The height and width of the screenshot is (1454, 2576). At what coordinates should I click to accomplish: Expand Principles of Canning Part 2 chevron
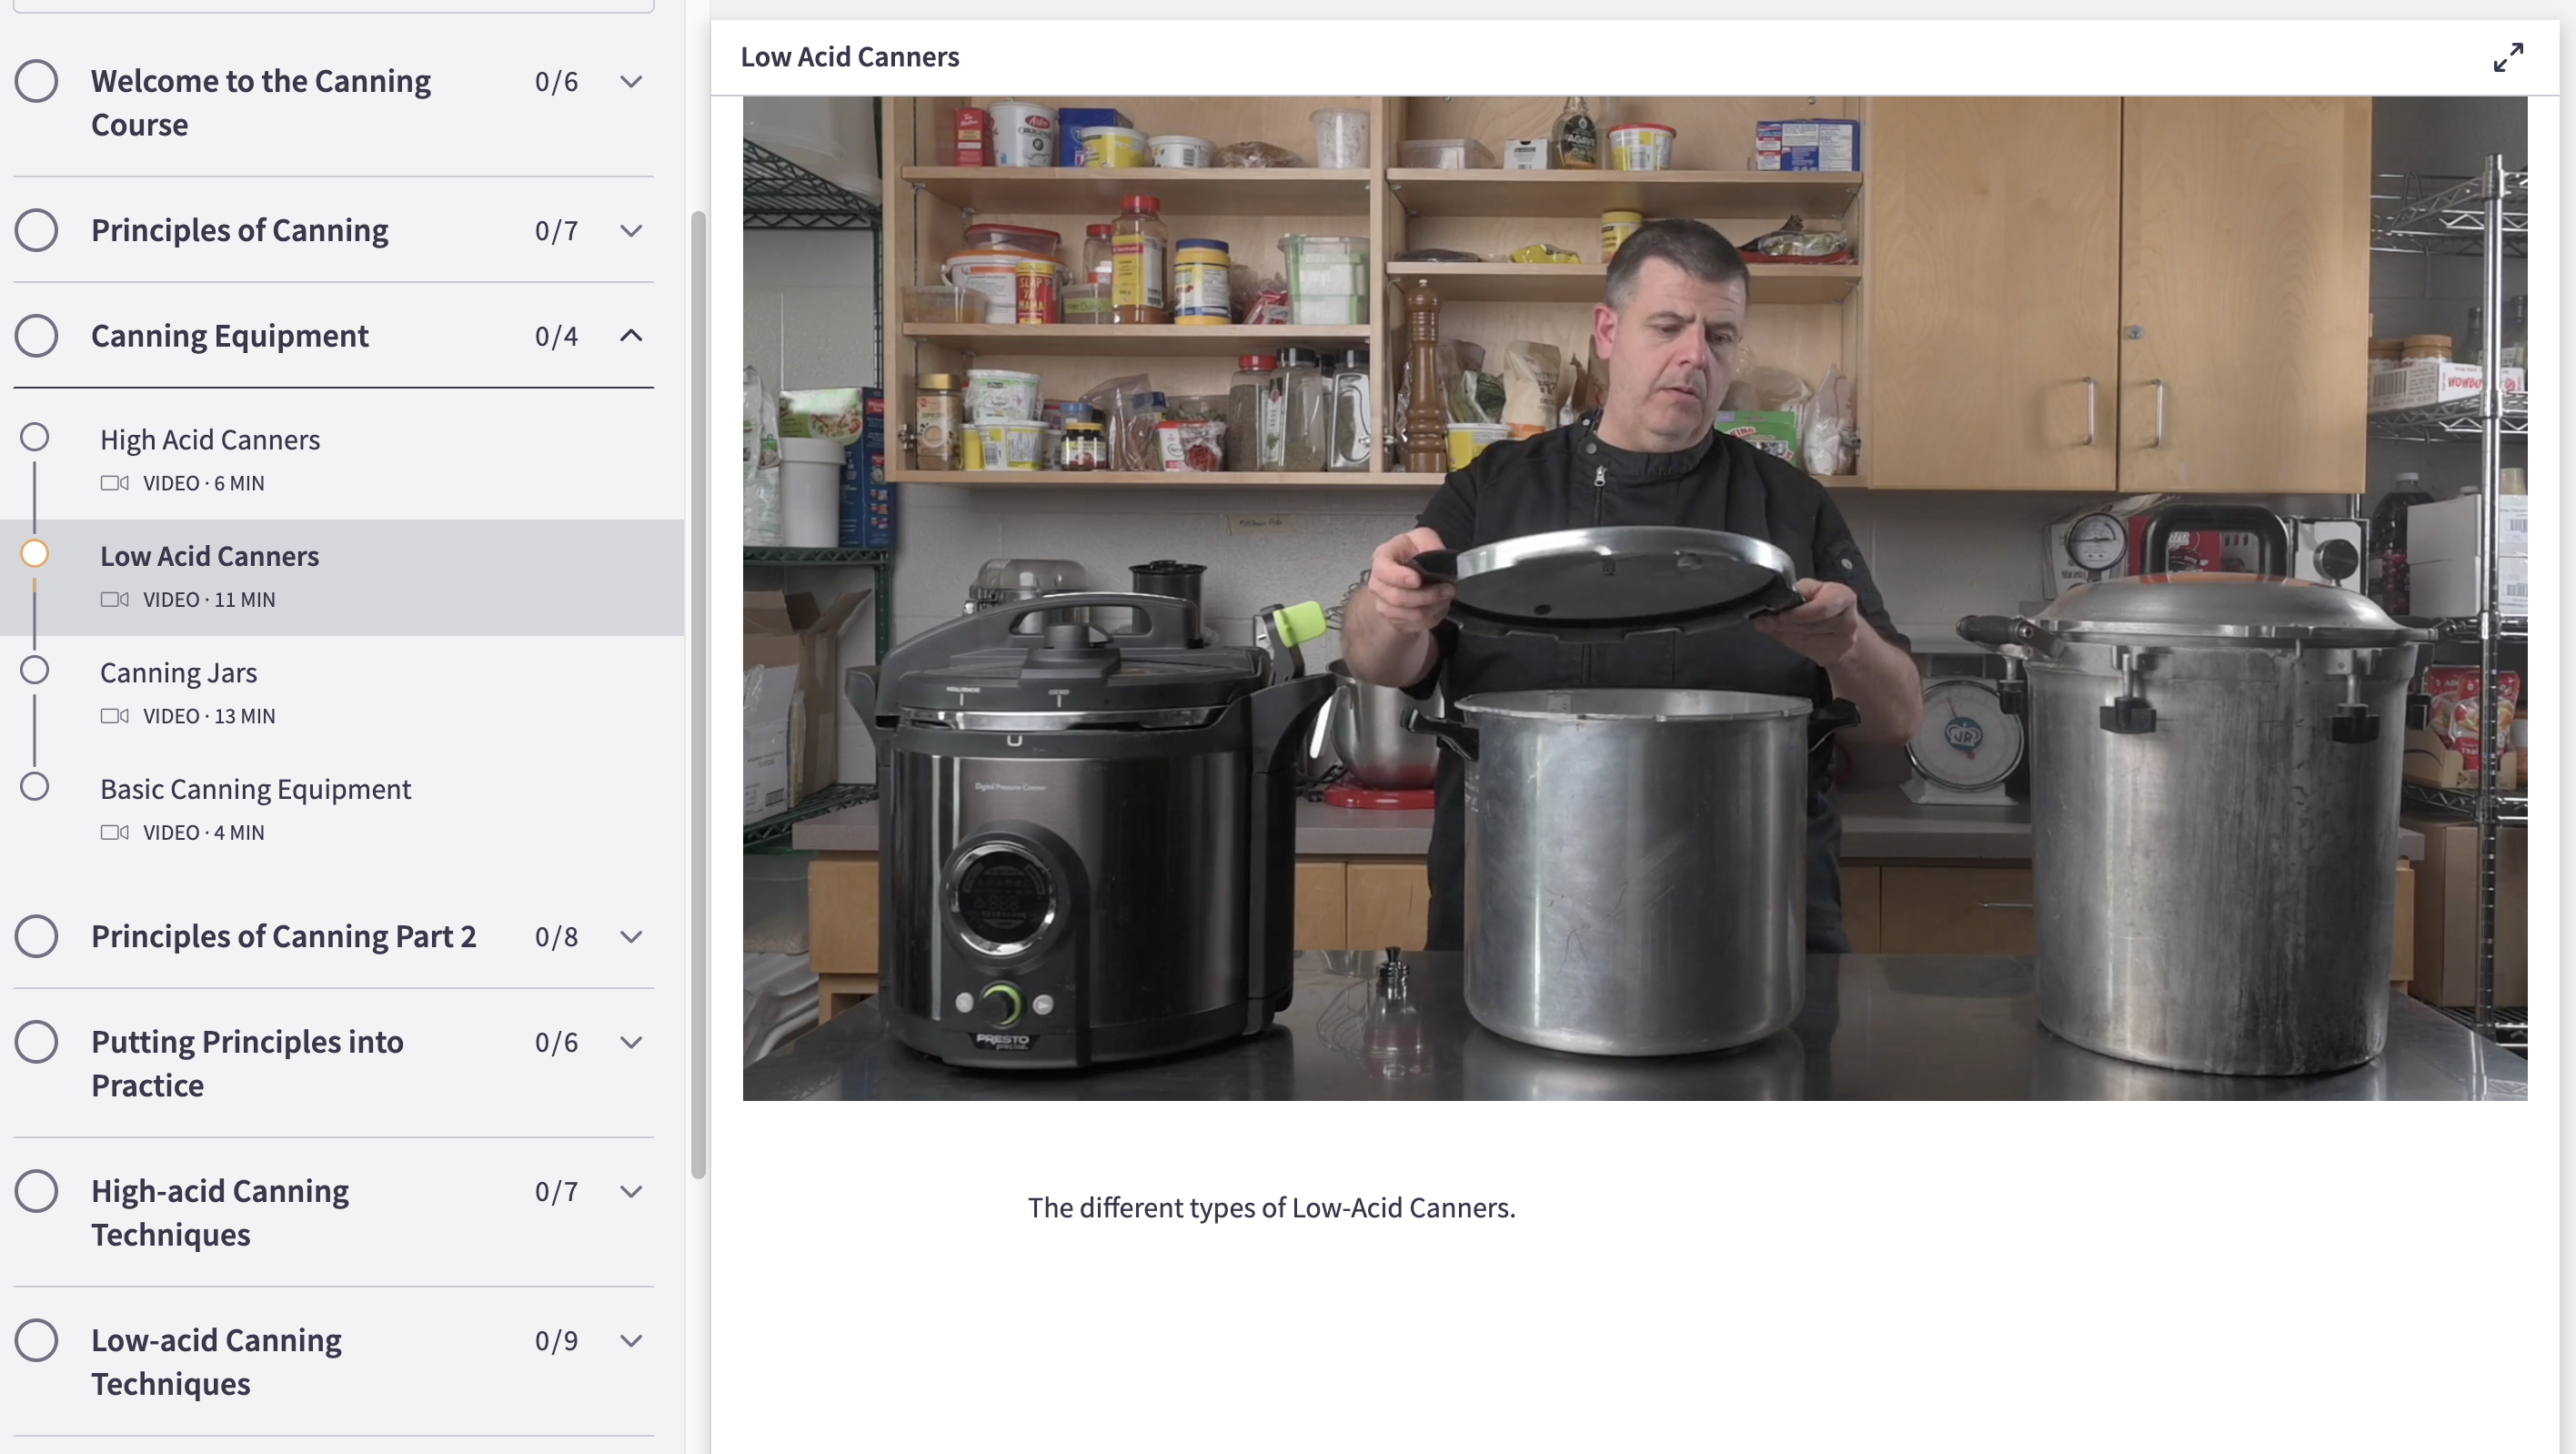click(630, 936)
